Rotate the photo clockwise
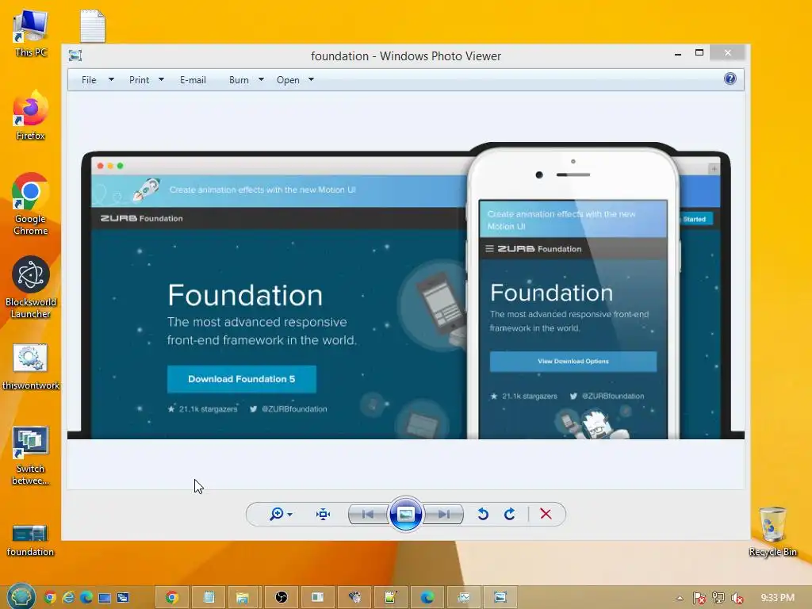 pyautogui.click(x=510, y=514)
